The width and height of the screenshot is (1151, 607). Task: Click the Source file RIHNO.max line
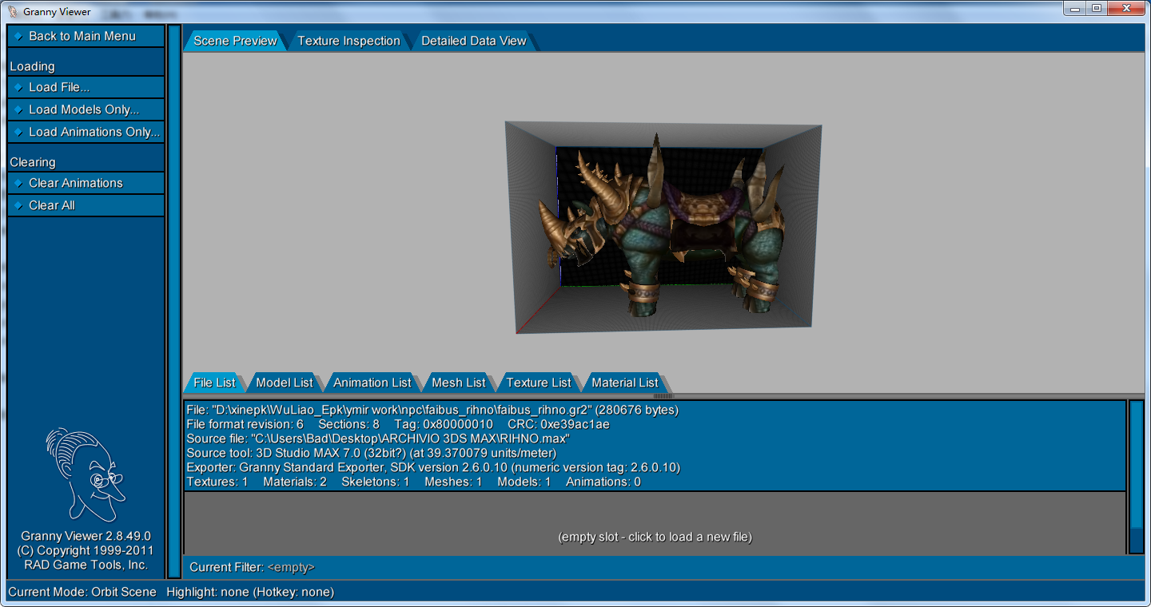(378, 438)
